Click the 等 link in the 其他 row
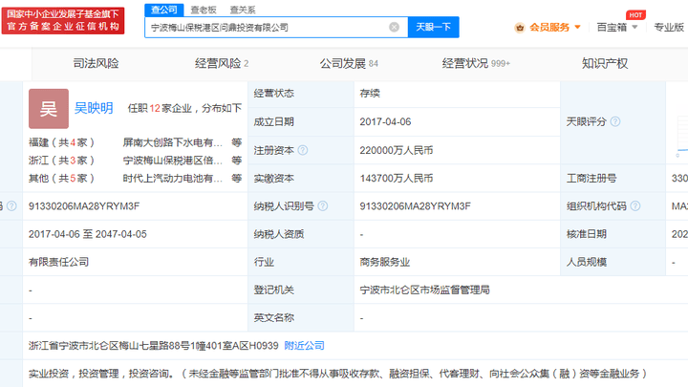Image resolution: width=688 pixels, height=387 pixels. tap(237, 178)
